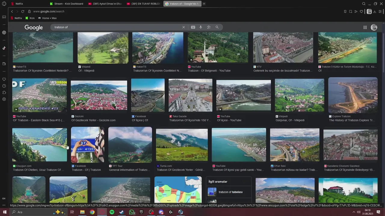385x216 pixels.
Task: Open Kick bookmark in bookmarks bar
Action: pyautogui.click(x=30, y=18)
